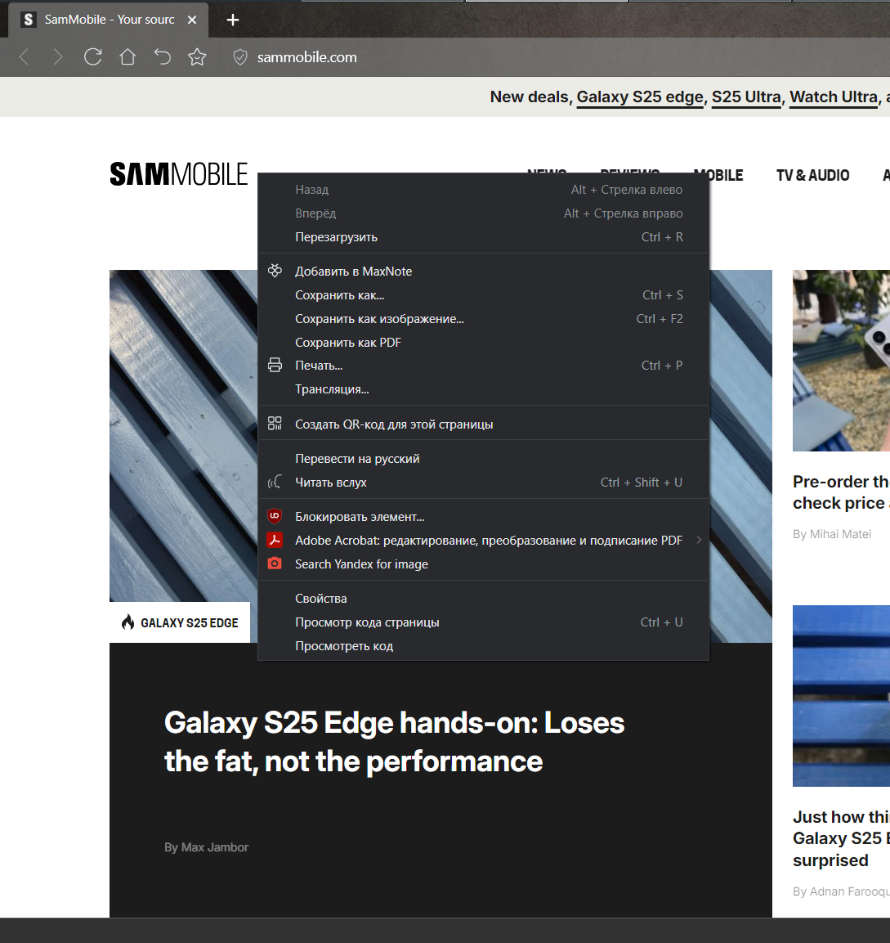Choose Search Yandex for image

pyautogui.click(x=483, y=564)
